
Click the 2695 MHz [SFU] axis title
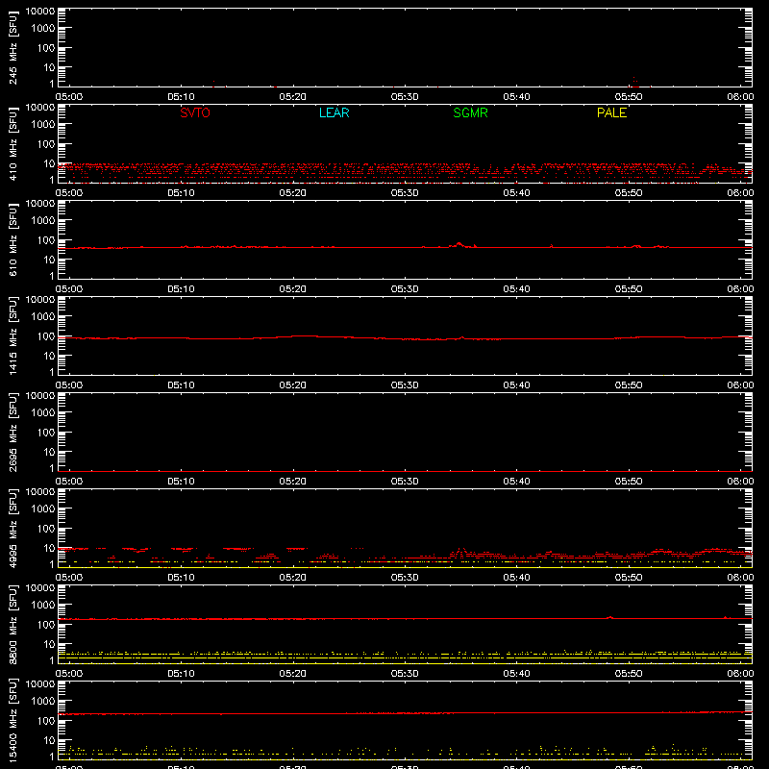(13, 432)
